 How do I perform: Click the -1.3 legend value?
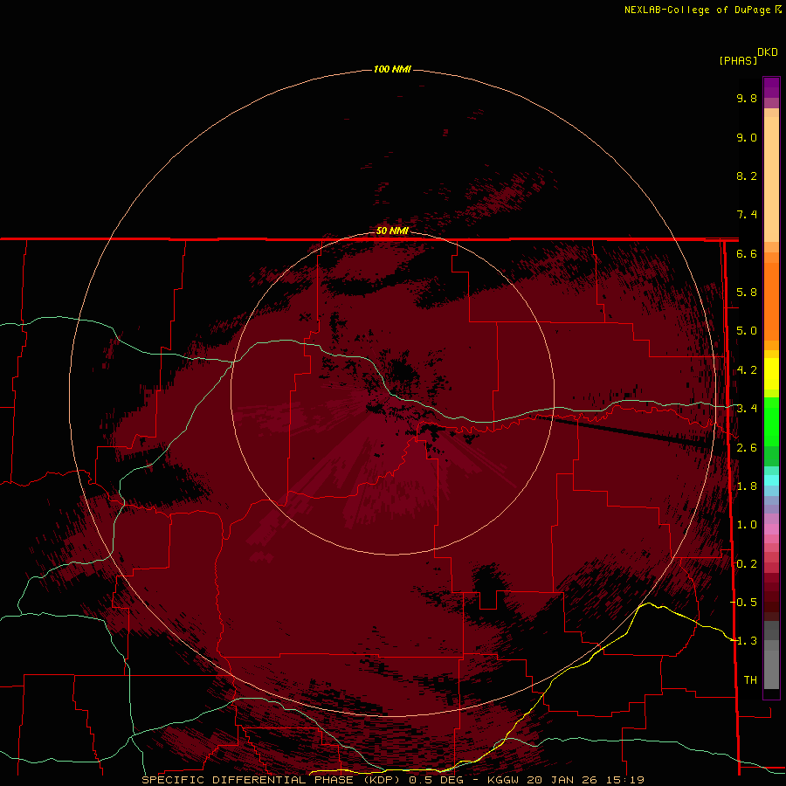click(x=743, y=641)
